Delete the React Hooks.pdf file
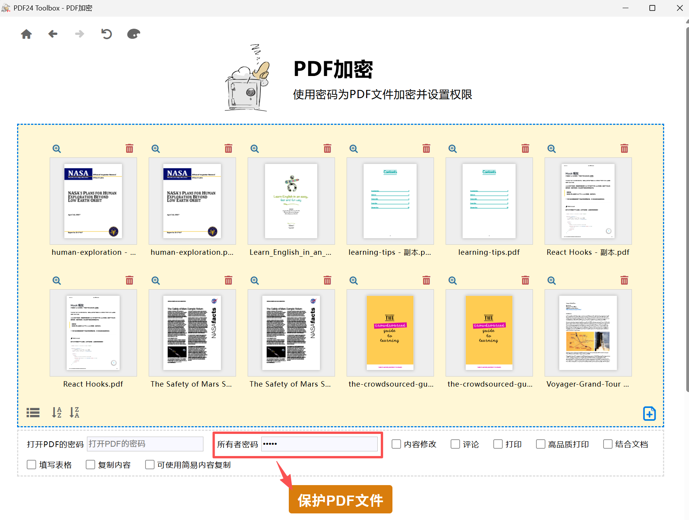 click(129, 280)
